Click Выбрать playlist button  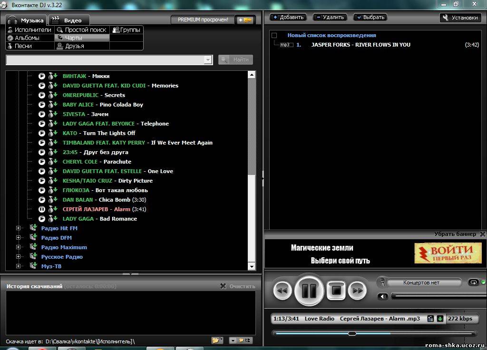[x=370, y=18]
